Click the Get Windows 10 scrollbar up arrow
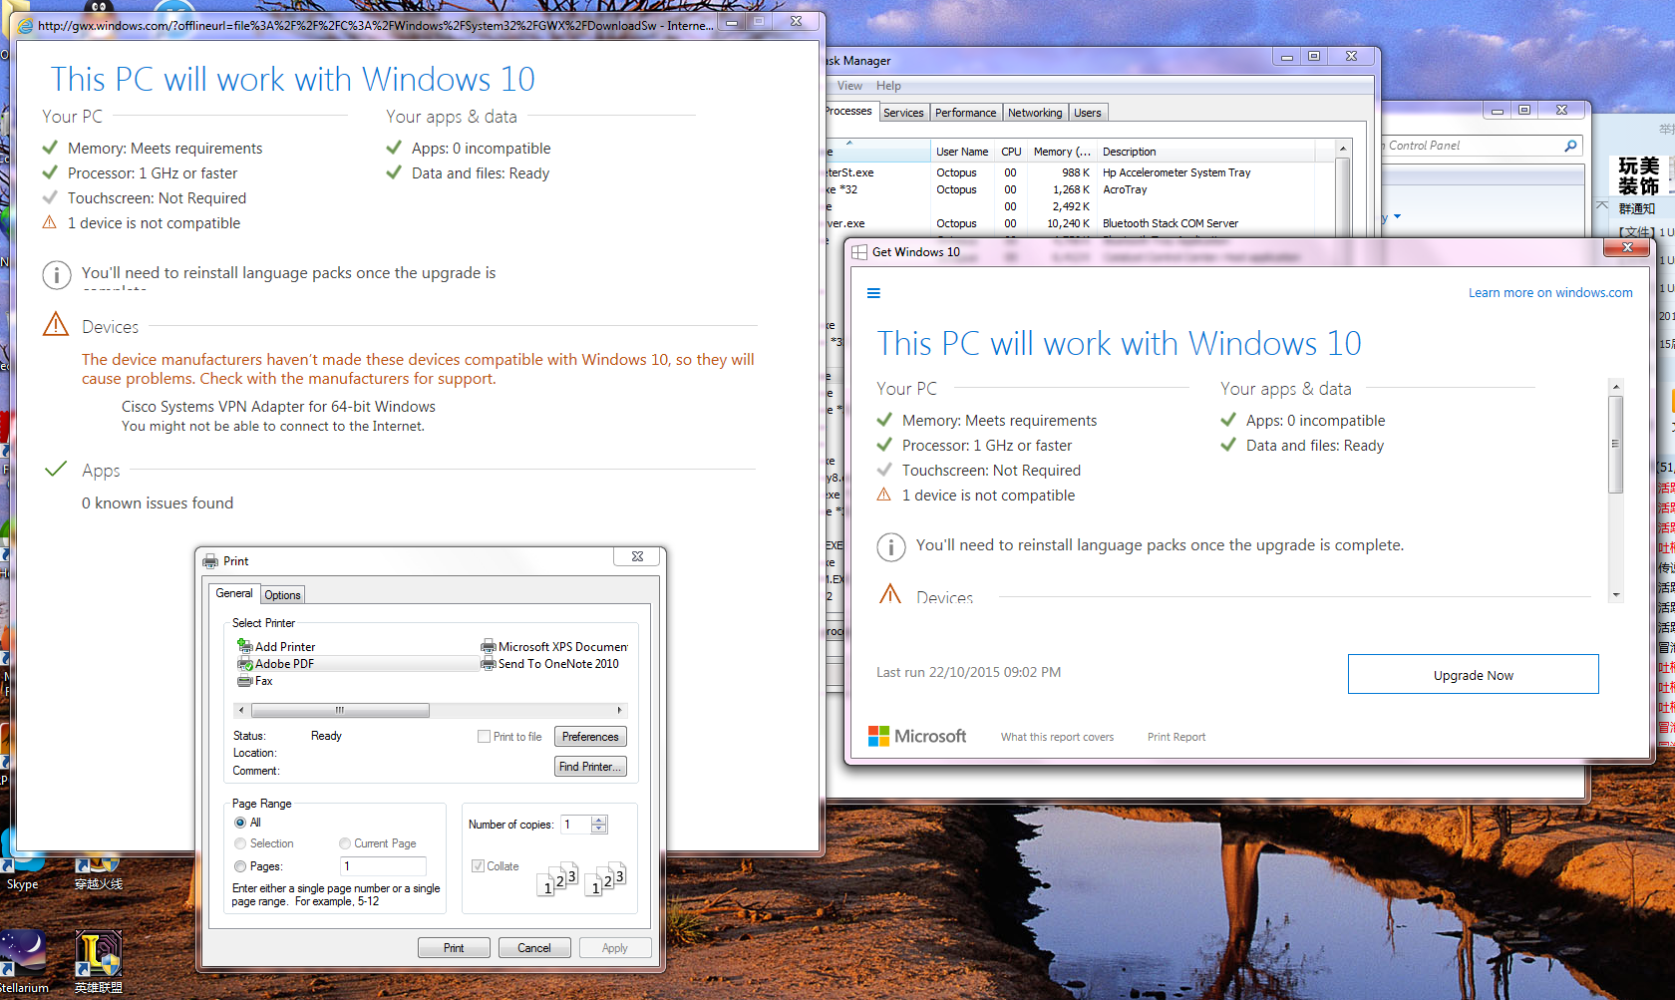 pos(1616,387)
